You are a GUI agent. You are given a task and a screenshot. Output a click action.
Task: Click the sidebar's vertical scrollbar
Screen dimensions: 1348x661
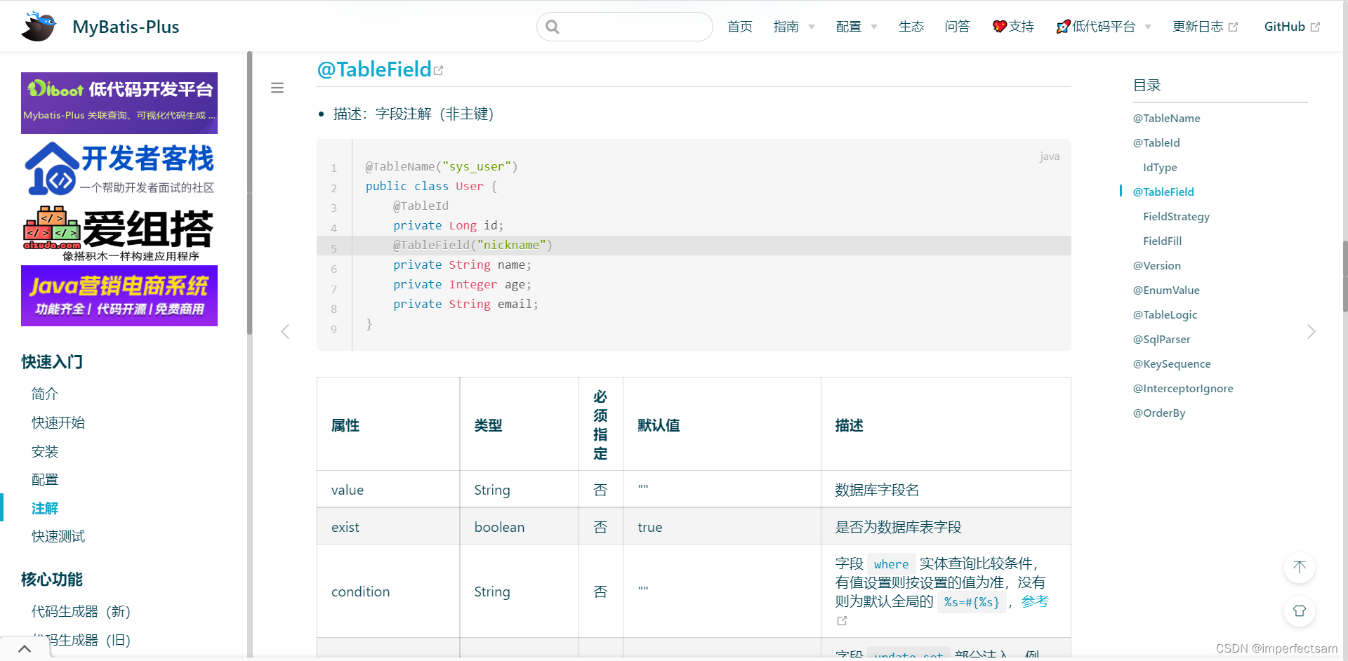(249, 193)
